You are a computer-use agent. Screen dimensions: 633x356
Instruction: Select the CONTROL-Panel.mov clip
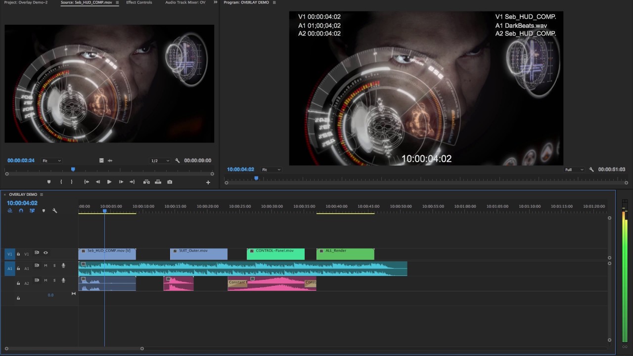click(x=275, y=254)
